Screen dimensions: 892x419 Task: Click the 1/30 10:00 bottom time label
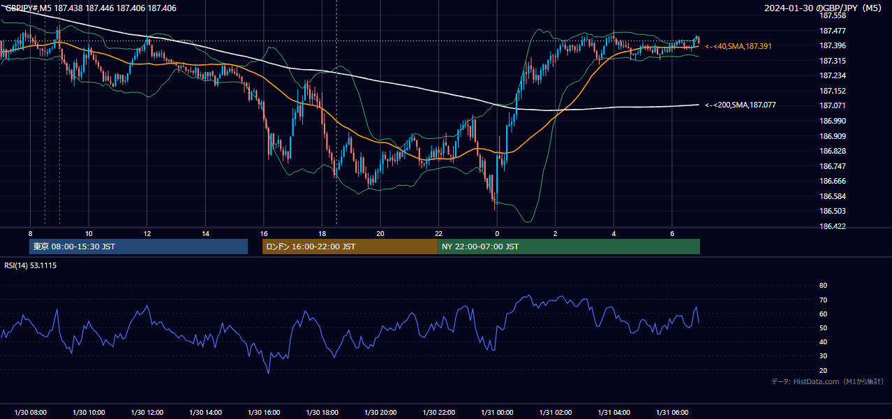click(89, 413)
